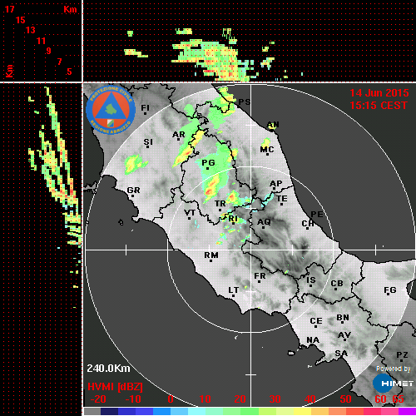The image size is (416, 416).
Task: Click the HVMI [dBZ] legend title
Action: click(x=115, y=387)
